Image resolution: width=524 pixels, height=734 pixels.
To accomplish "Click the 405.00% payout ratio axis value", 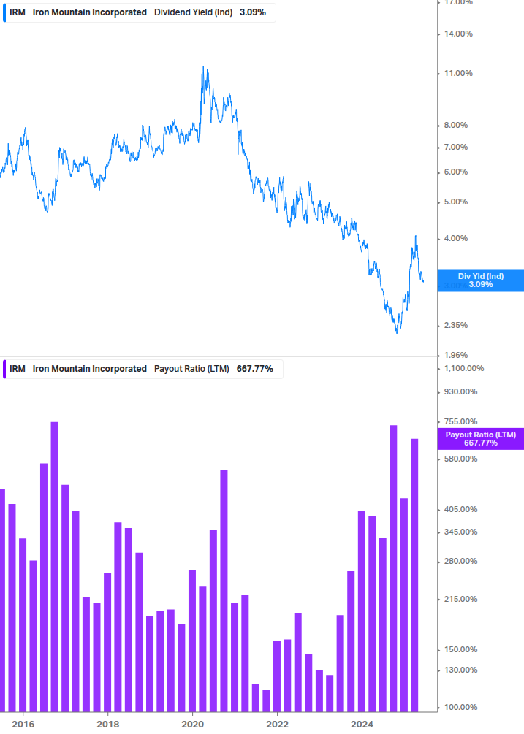I will click(460, 509).
